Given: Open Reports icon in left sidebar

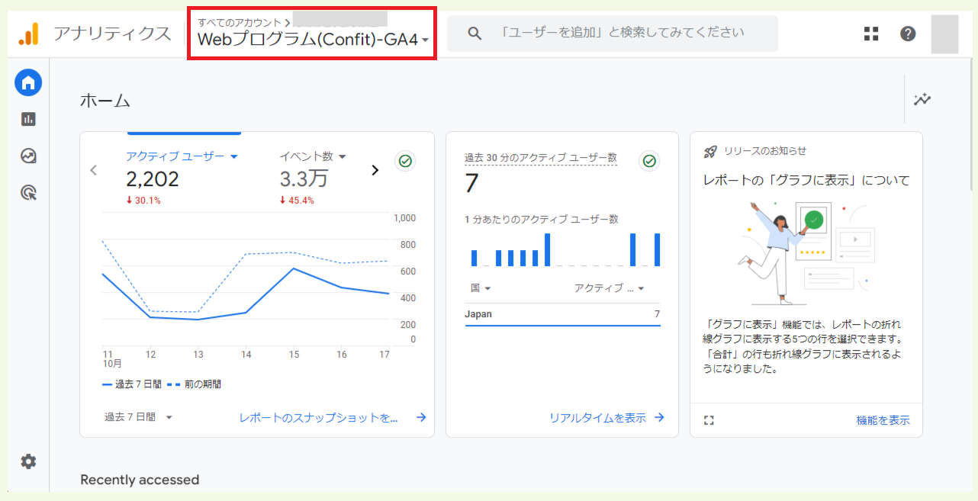Looking at the screenshot, I should [x=28, y=119].
